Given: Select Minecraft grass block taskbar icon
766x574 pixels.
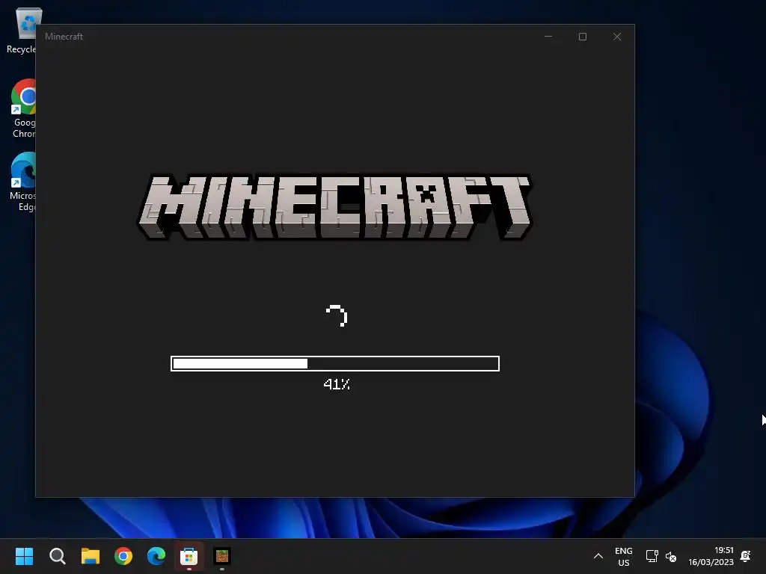Looking at the screenshot, I should coord(222,556).
